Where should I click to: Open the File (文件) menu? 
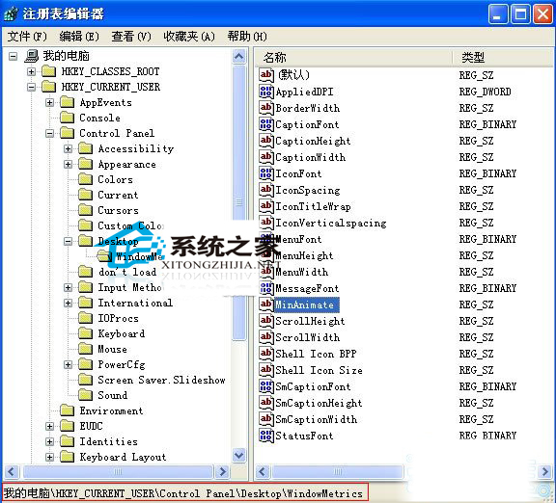(x=27, y=36)
